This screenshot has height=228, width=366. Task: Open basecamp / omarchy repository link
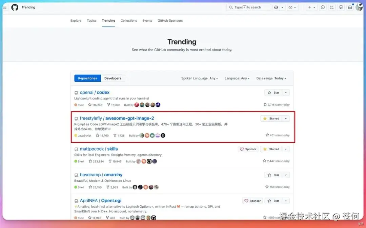click(x=101, y=175)
